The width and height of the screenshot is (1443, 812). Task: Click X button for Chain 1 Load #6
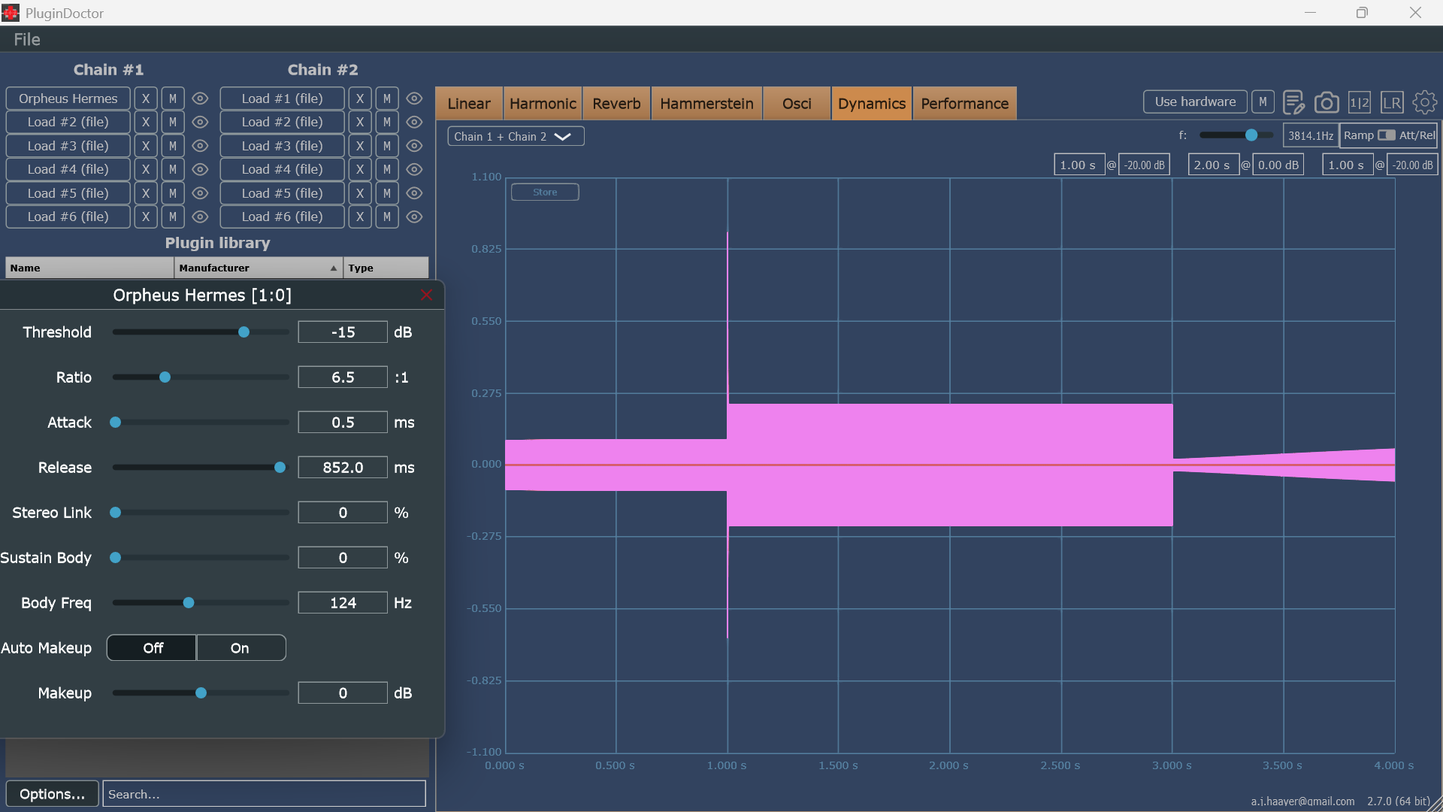146,217
